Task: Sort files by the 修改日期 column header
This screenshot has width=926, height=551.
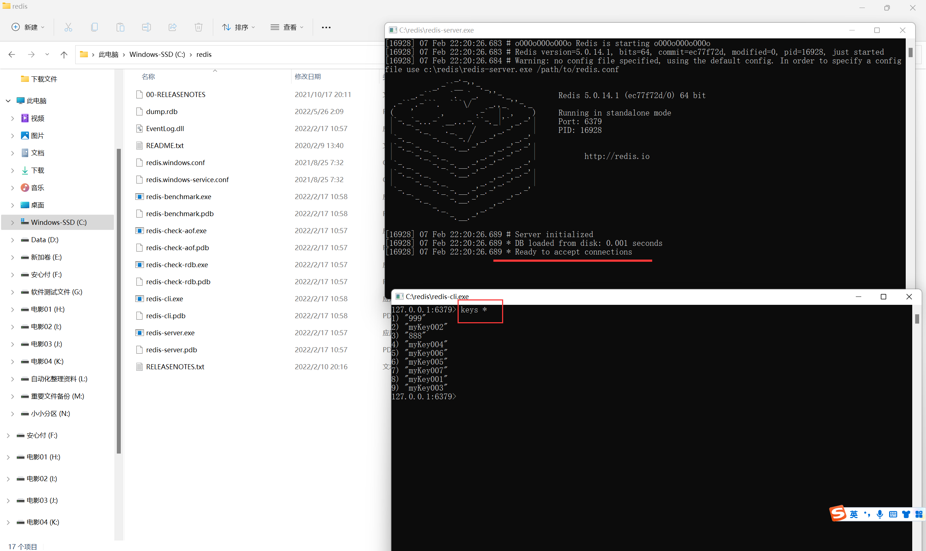Action: pos(307,76)
